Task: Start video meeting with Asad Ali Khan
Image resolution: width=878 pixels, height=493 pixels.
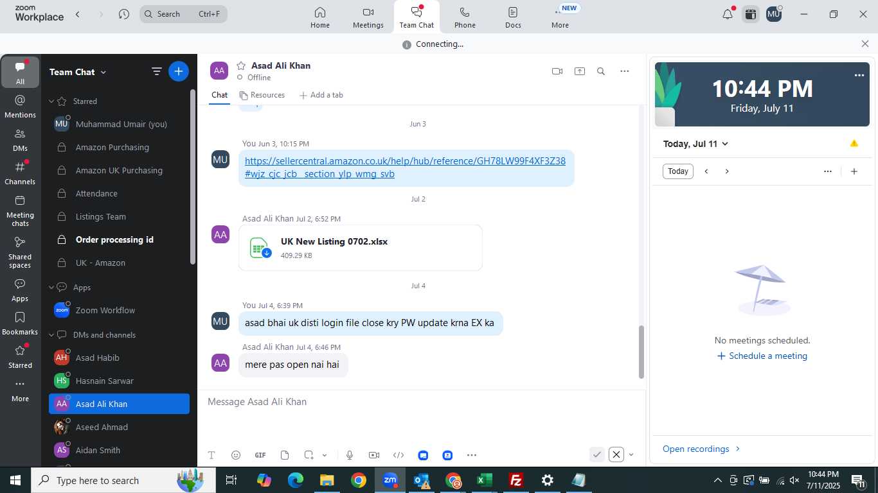Action: click(557, 71)
